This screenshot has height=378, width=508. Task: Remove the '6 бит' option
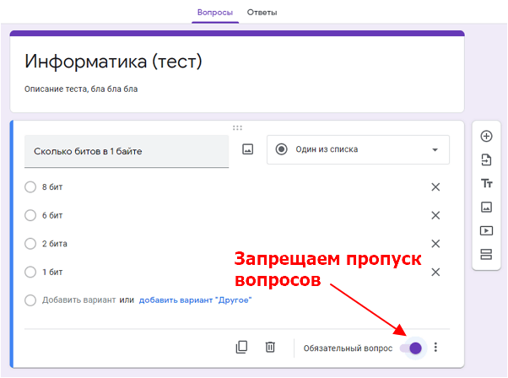click(435, 215)
